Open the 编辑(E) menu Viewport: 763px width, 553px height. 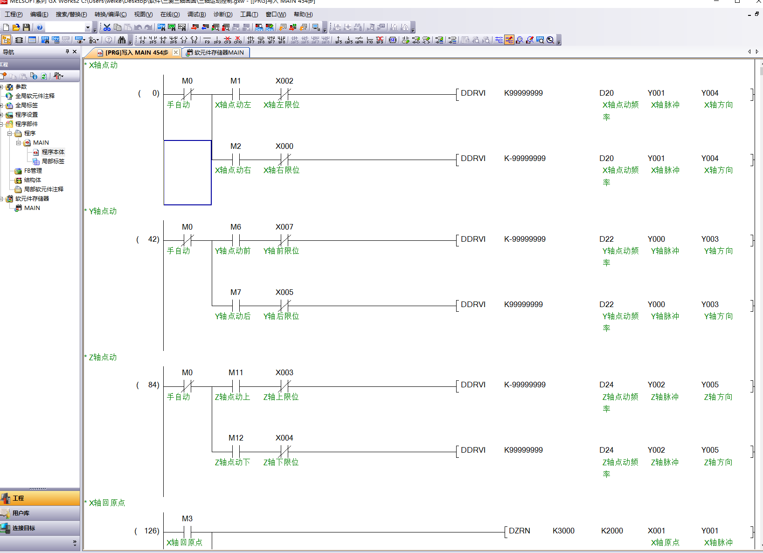(39, 14)
